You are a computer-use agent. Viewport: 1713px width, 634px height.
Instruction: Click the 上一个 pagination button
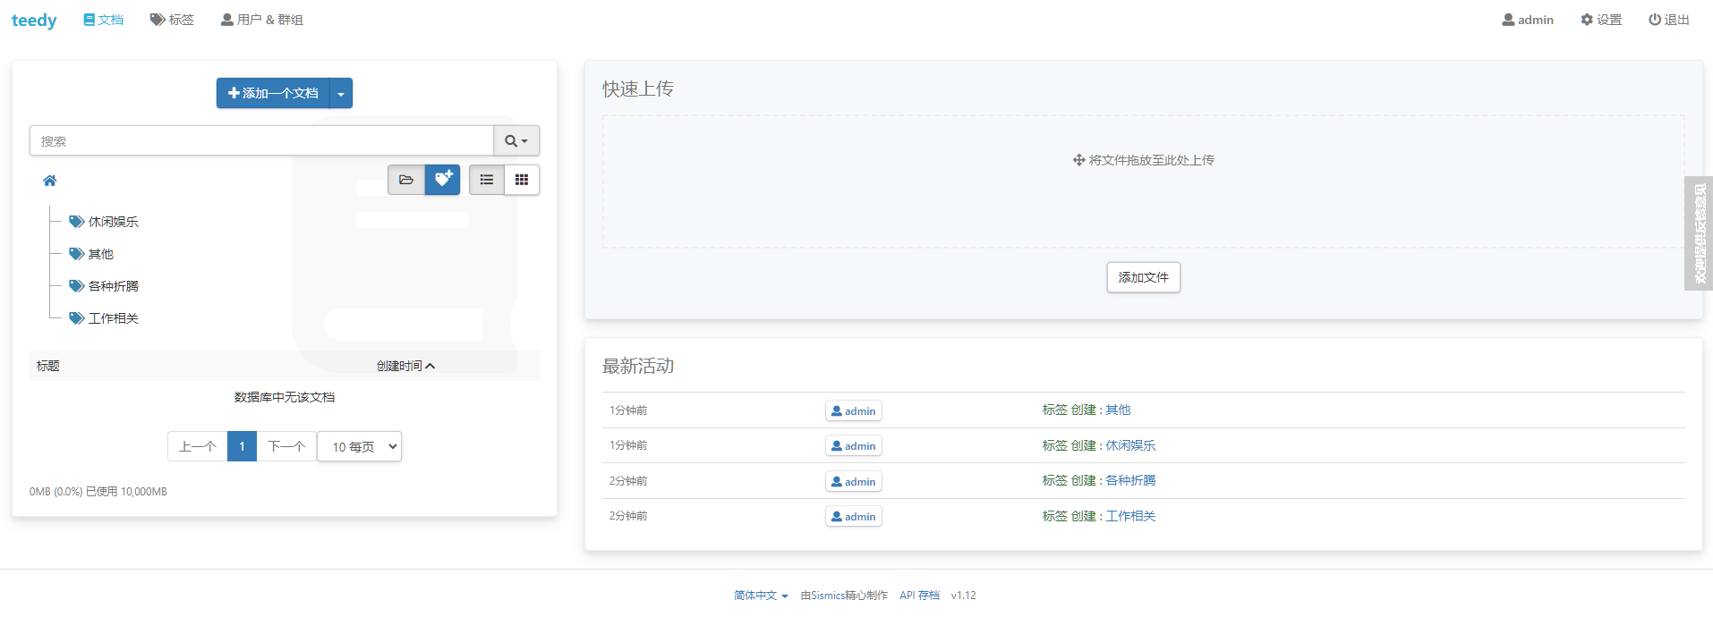pyautogui.click(x=198, y=446)
